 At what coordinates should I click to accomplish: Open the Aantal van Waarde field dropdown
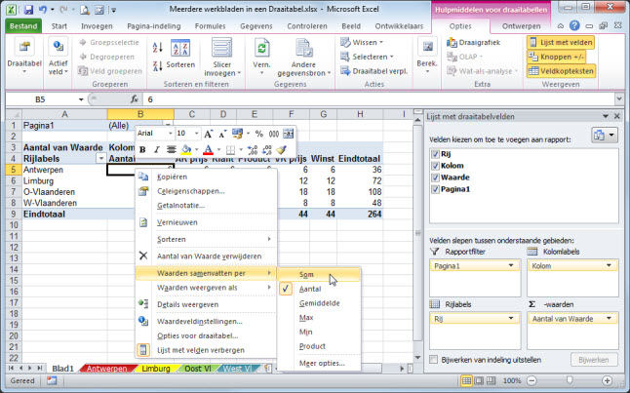(x=609, y=319)
